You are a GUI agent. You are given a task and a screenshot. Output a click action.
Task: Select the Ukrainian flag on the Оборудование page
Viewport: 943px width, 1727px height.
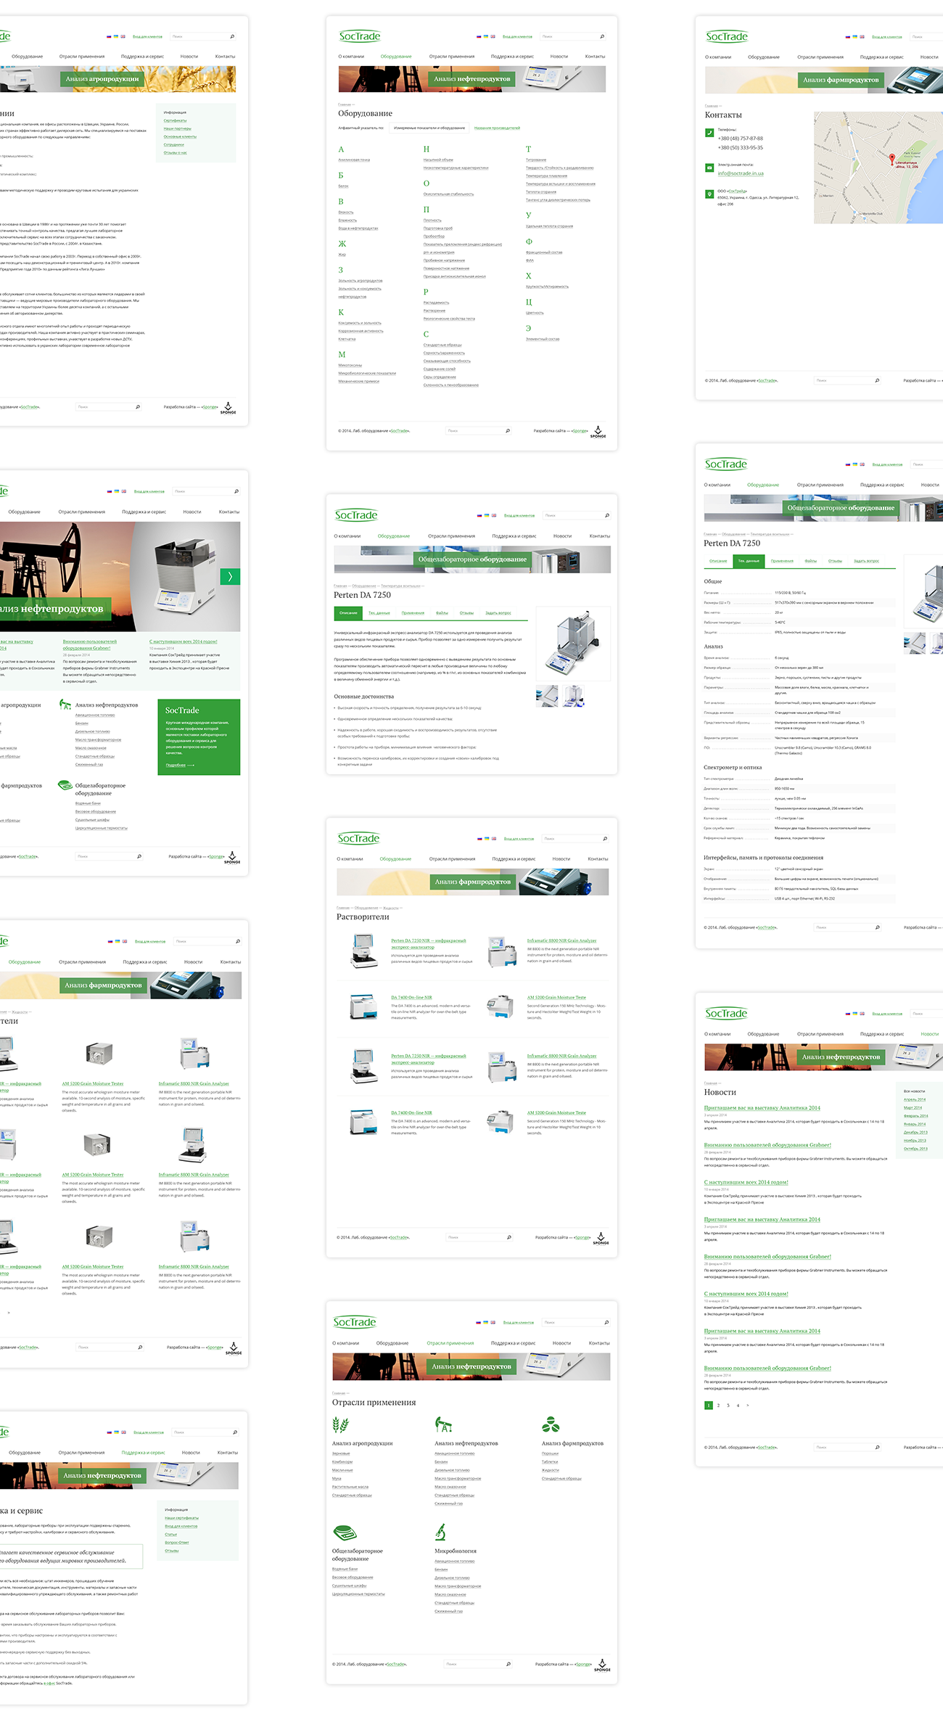[x=486, y=36]
